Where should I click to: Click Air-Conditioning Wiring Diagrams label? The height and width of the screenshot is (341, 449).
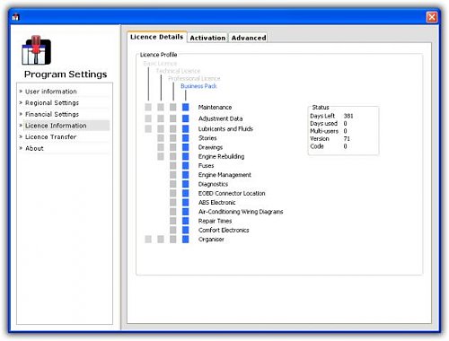pyautogui.click(x=241, y=212)
